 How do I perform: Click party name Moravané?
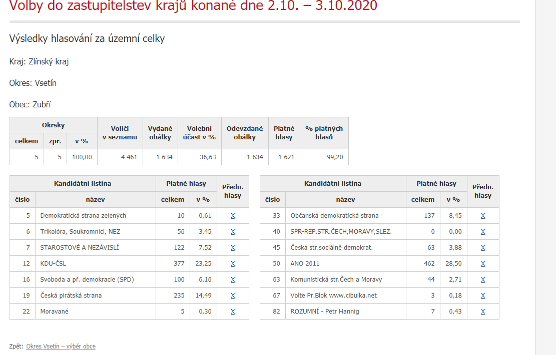pyautogui.click(x=54, y=312)
